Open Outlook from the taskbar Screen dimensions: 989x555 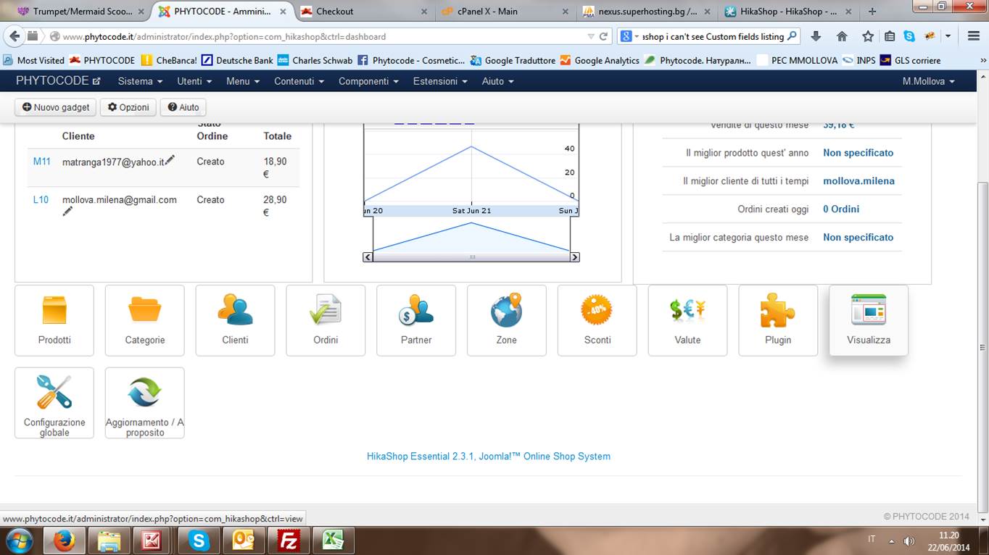(x=243, y=541)
